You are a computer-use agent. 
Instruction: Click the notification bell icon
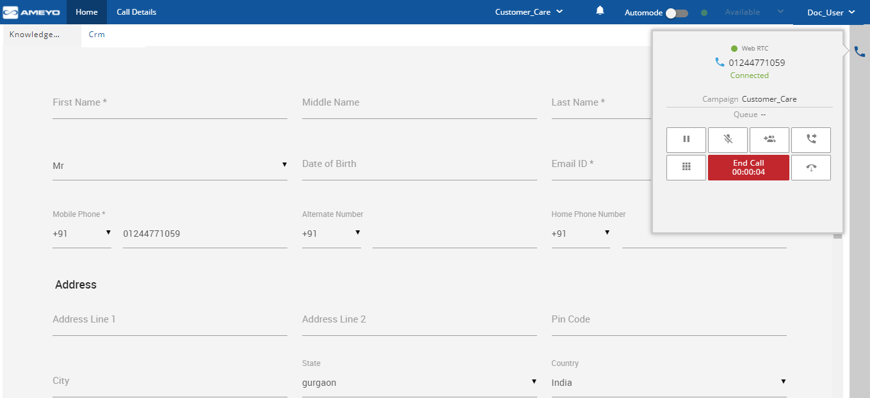600,12
